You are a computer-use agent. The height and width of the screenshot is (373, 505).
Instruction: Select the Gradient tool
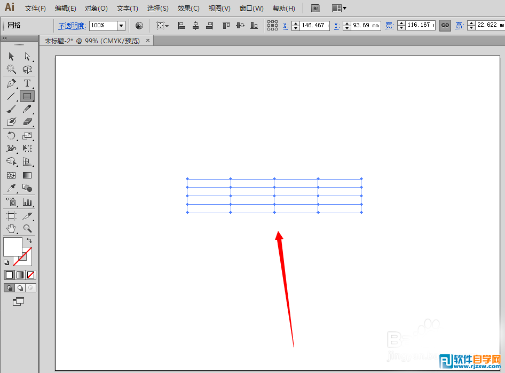[x=27, y=175]
